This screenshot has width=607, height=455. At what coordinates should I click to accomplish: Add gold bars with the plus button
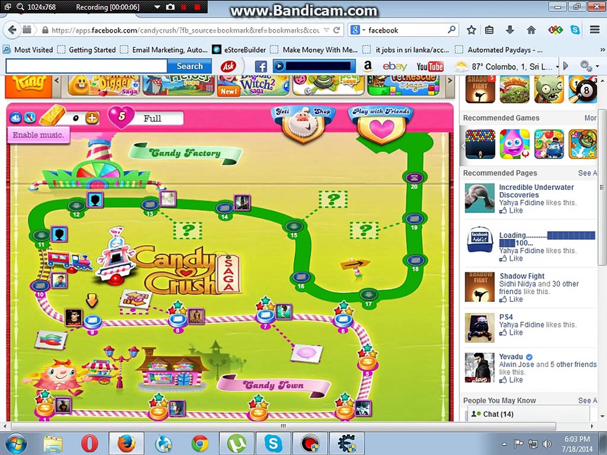pos(92,118)
